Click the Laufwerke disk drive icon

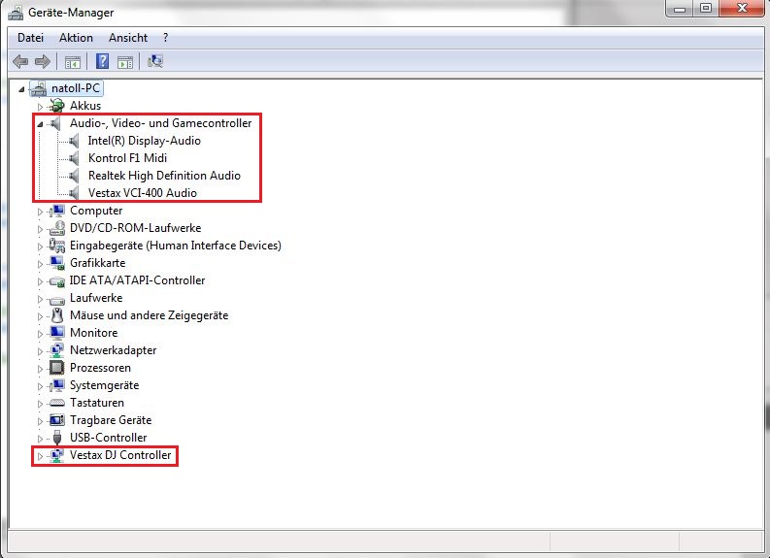click(57, 299)
